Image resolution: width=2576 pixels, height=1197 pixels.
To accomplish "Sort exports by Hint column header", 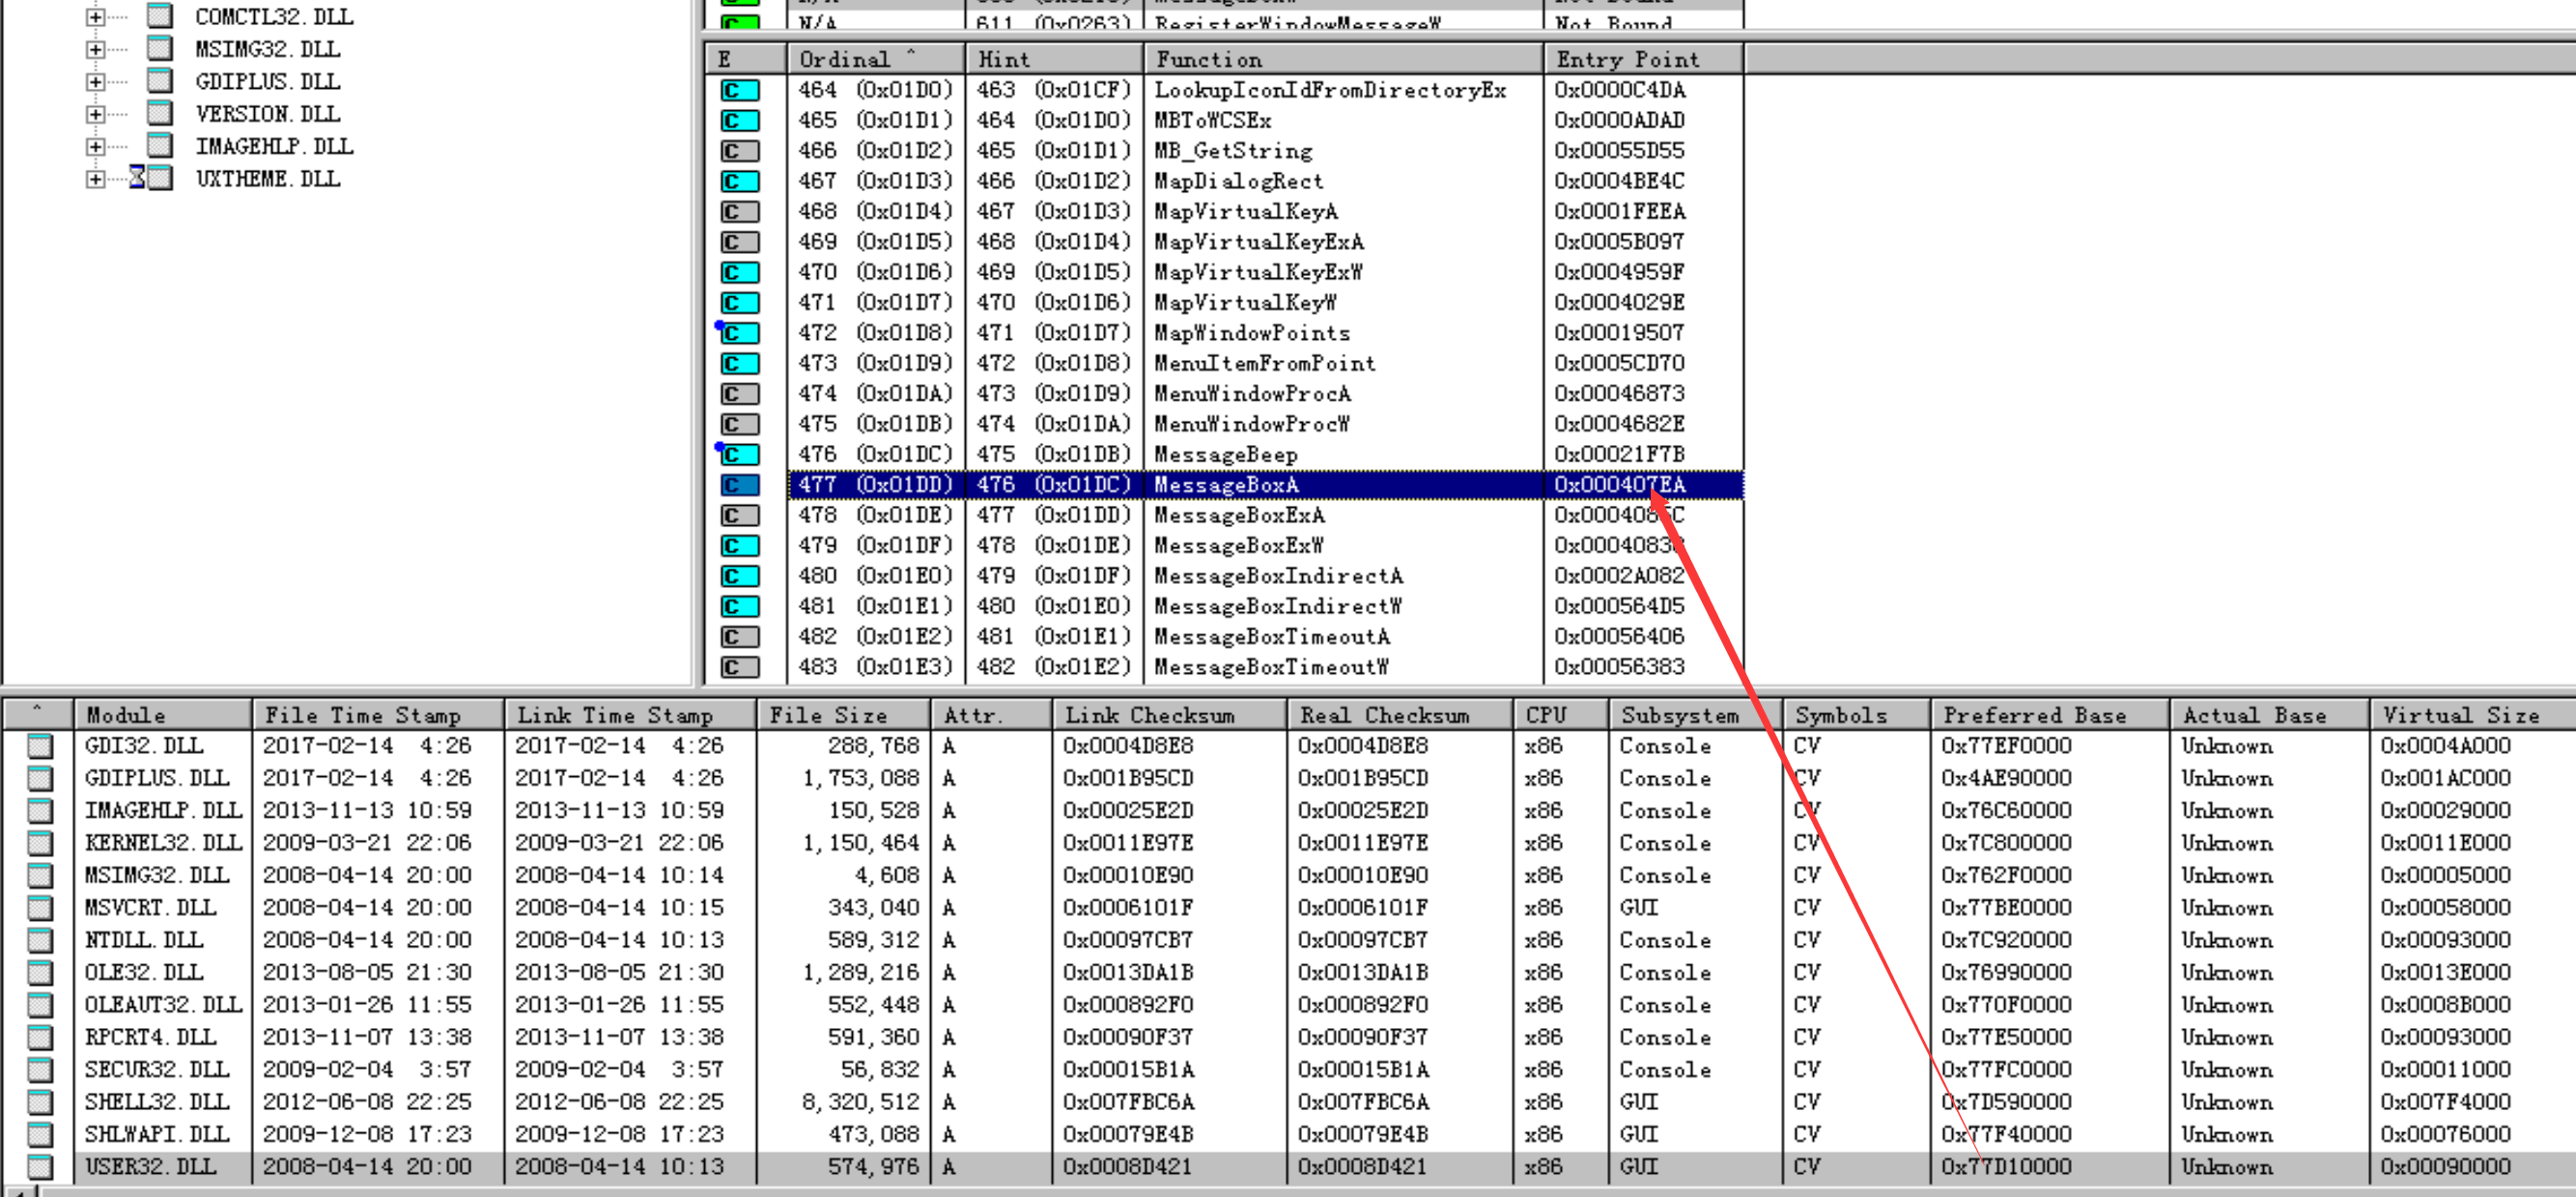I will coord(1054,59).
